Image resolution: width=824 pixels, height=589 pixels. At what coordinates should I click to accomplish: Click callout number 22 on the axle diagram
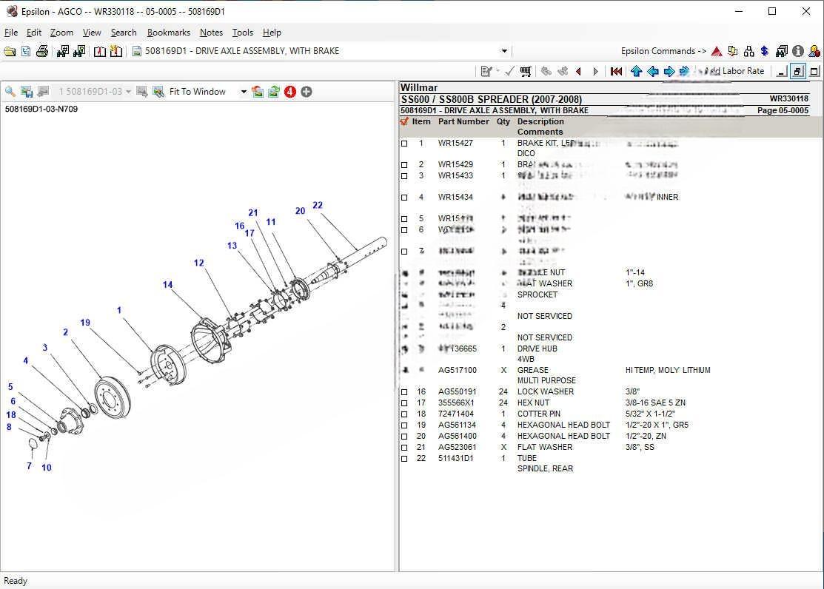pos(317,206)
